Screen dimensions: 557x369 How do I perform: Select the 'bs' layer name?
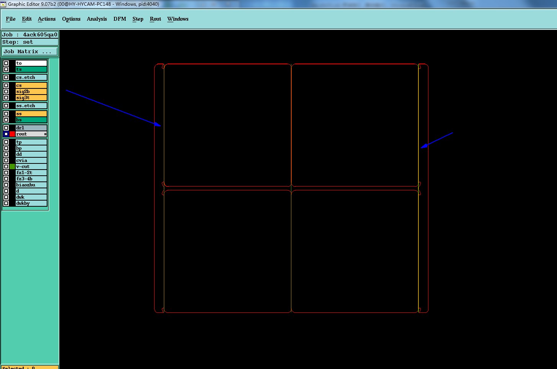point(31,120)
